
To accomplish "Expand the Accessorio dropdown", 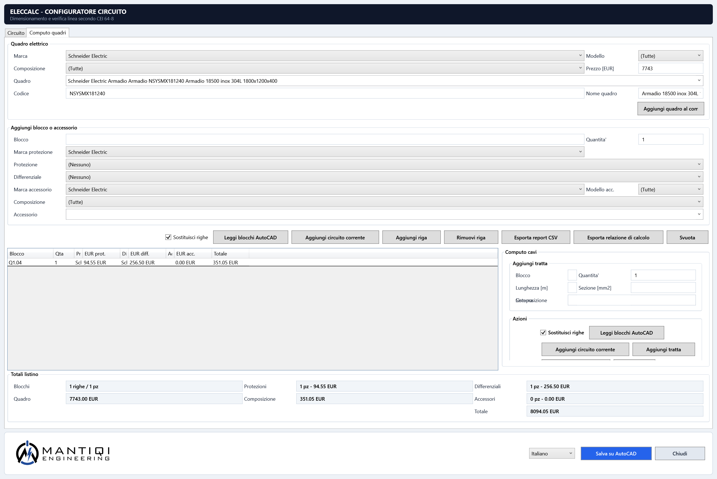I will [x=384, y=215].
